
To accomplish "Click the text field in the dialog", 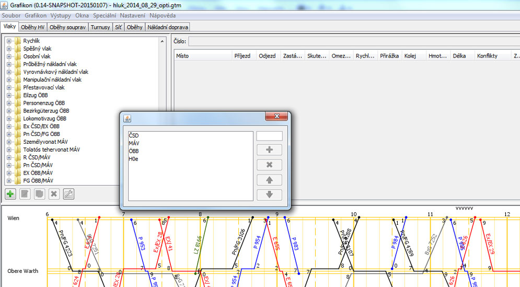I will point(269,136).
